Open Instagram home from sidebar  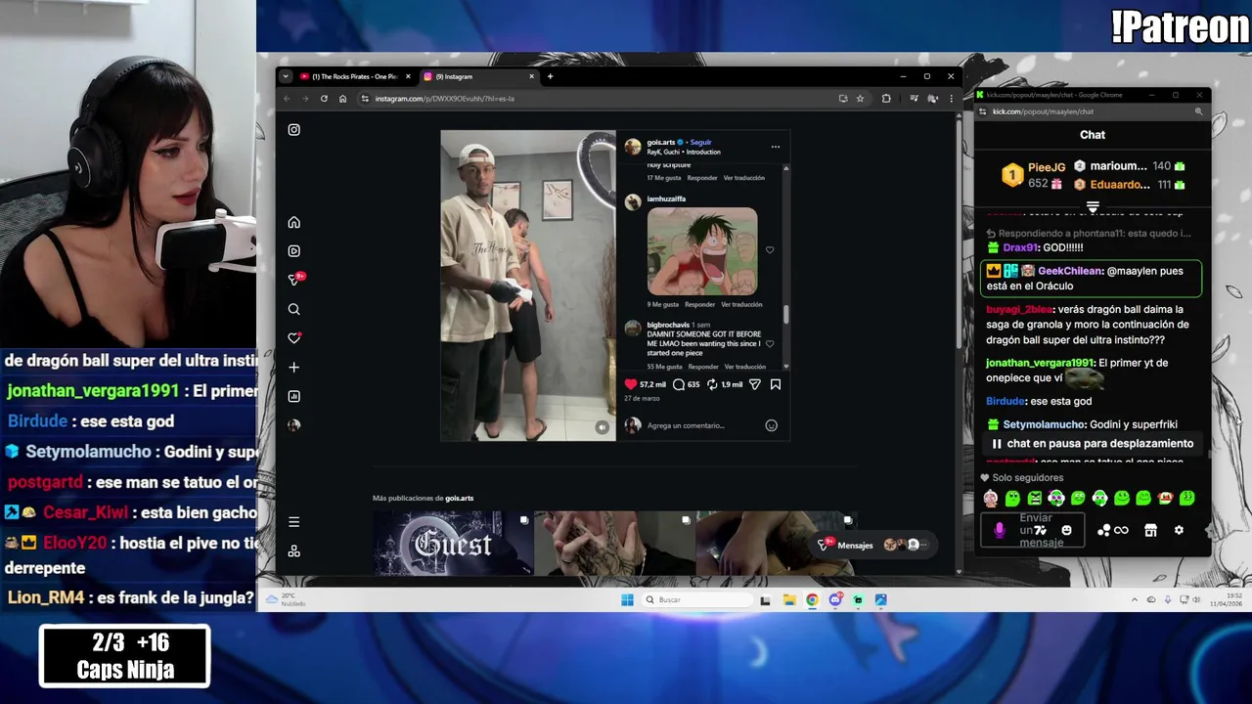coord(293,222)
